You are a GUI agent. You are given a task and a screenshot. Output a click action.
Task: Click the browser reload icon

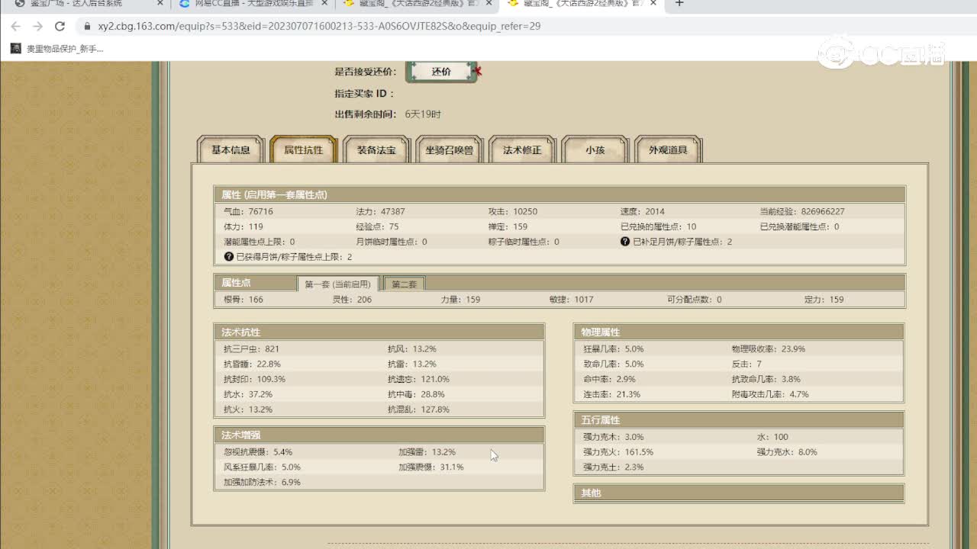[60, 26]
